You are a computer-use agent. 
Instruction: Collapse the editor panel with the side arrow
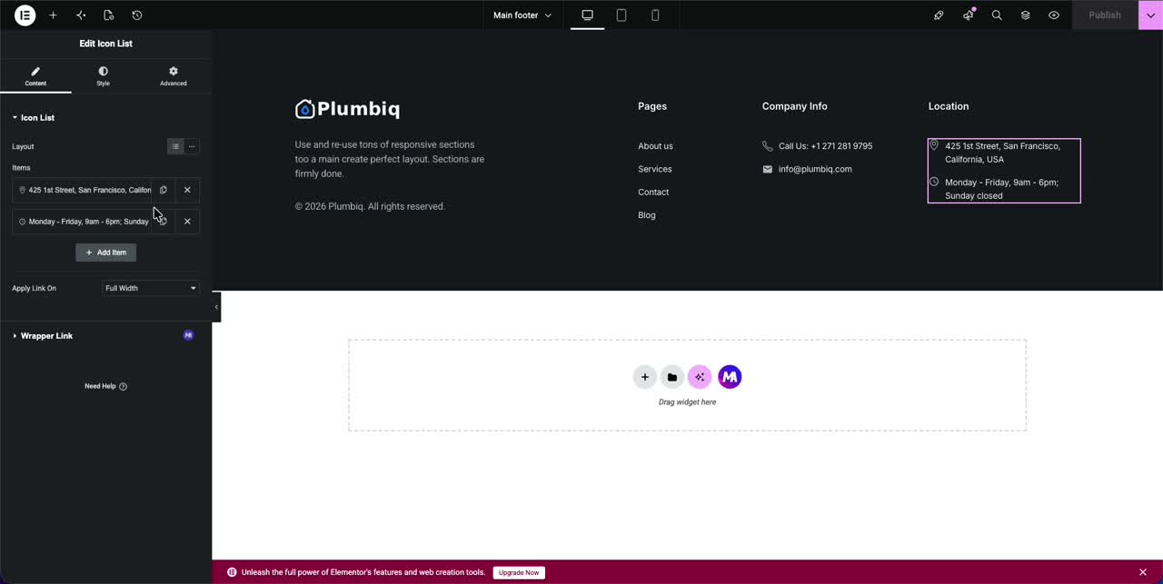coord(216,307)
